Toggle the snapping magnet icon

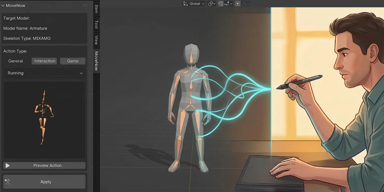tap(221, 4)
